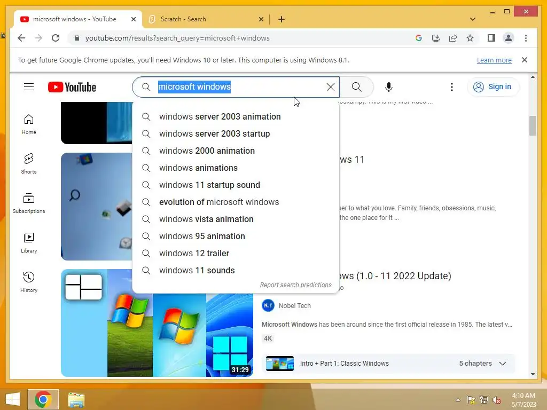Open Windows Start button
Screen dimensions: 547x410
pyautogui.click(x=13, y=399)
